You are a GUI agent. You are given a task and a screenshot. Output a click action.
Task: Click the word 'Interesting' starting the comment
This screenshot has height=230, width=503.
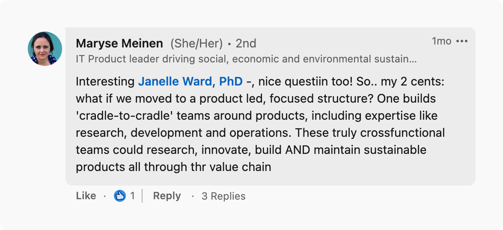point(105,81)
